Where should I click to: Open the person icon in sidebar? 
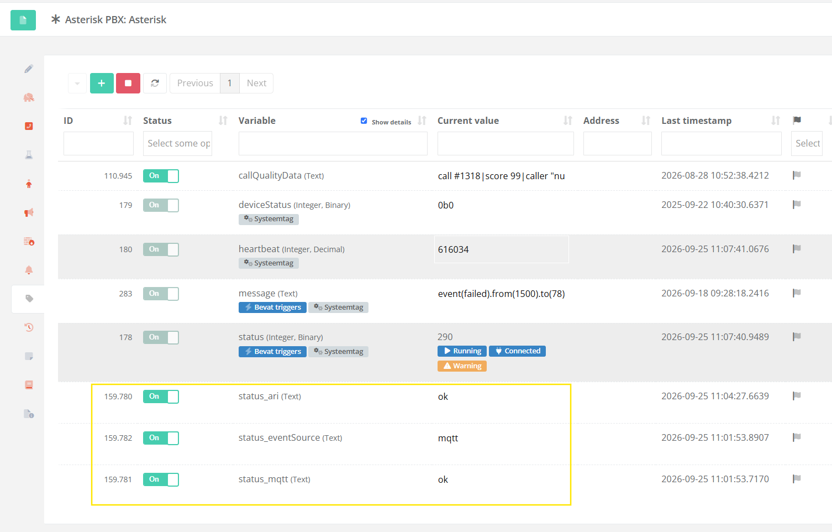click(29, 184)
